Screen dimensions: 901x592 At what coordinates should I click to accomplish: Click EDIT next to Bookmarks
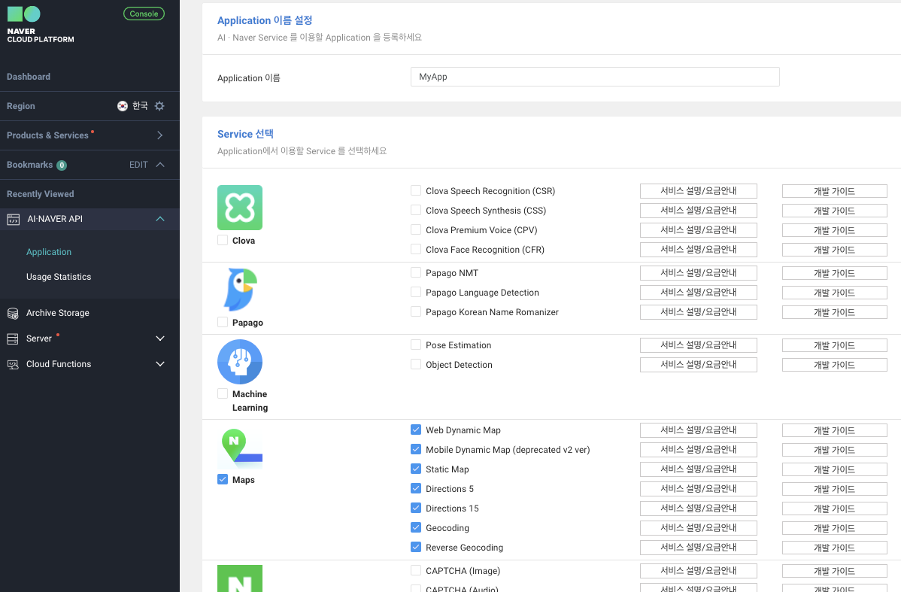pos(138,165)
